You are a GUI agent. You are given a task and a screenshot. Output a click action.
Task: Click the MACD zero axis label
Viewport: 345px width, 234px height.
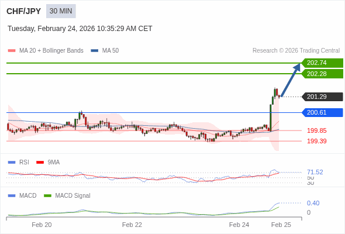click(309, 212)
